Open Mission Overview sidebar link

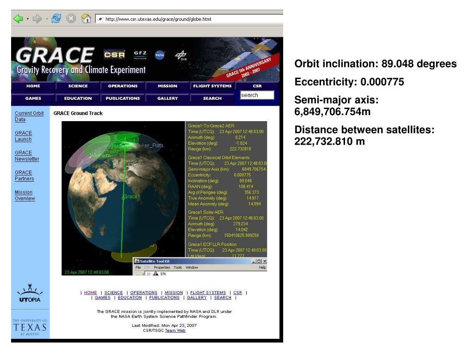(25, 196)
